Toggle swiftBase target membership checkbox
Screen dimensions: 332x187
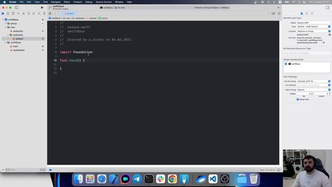(286, 64)
